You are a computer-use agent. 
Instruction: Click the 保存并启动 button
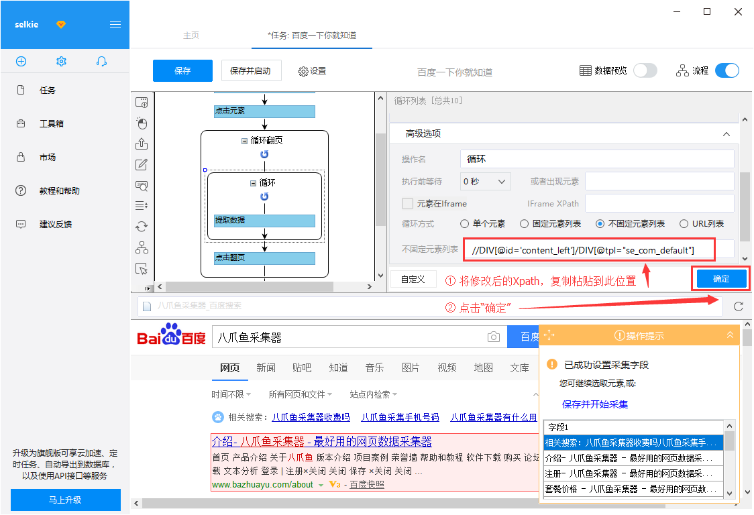(x=251, y=70)
